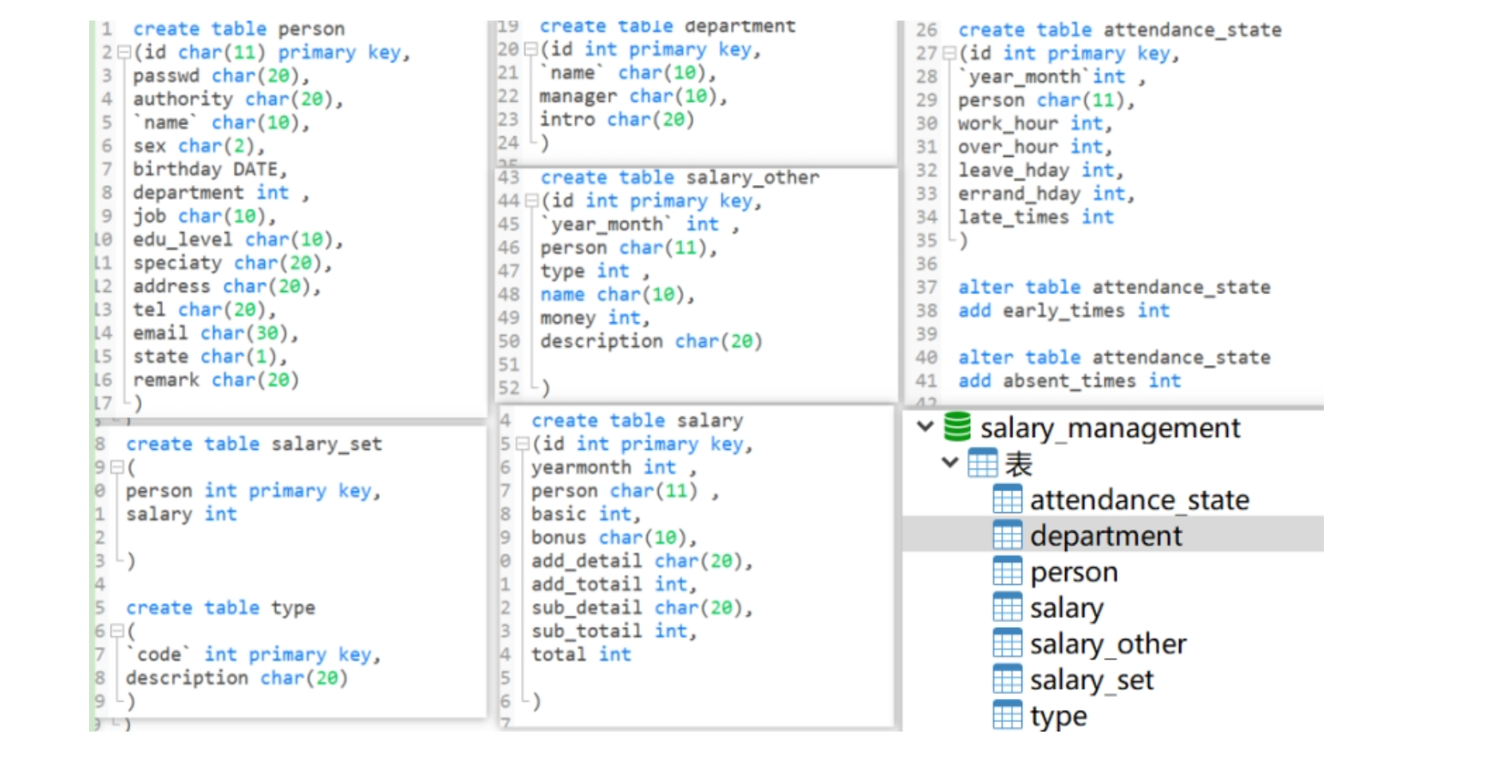Select the salary tree item
Viewport: 1509px width, 771px height.
(1067, 608)
